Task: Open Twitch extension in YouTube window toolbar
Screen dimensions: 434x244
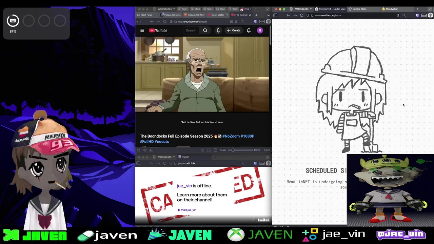Action: (x=255, y=21)
